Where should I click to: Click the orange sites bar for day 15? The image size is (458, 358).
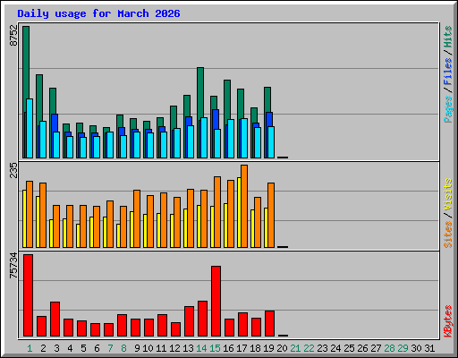217,212
